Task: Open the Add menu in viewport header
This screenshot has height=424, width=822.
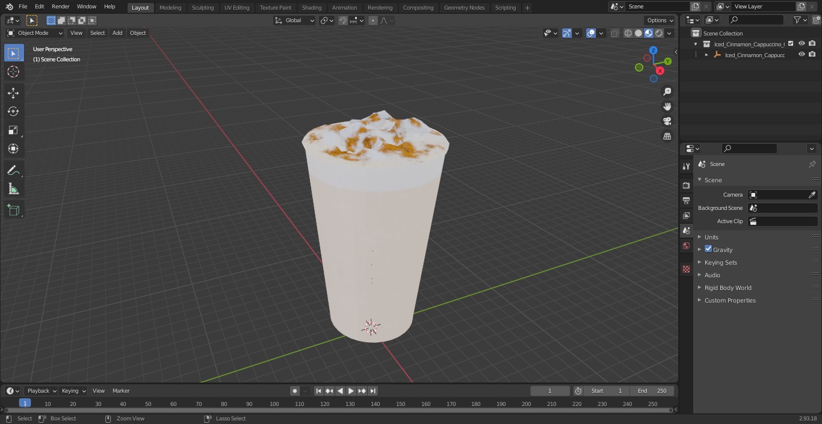Action: (117, 33)
